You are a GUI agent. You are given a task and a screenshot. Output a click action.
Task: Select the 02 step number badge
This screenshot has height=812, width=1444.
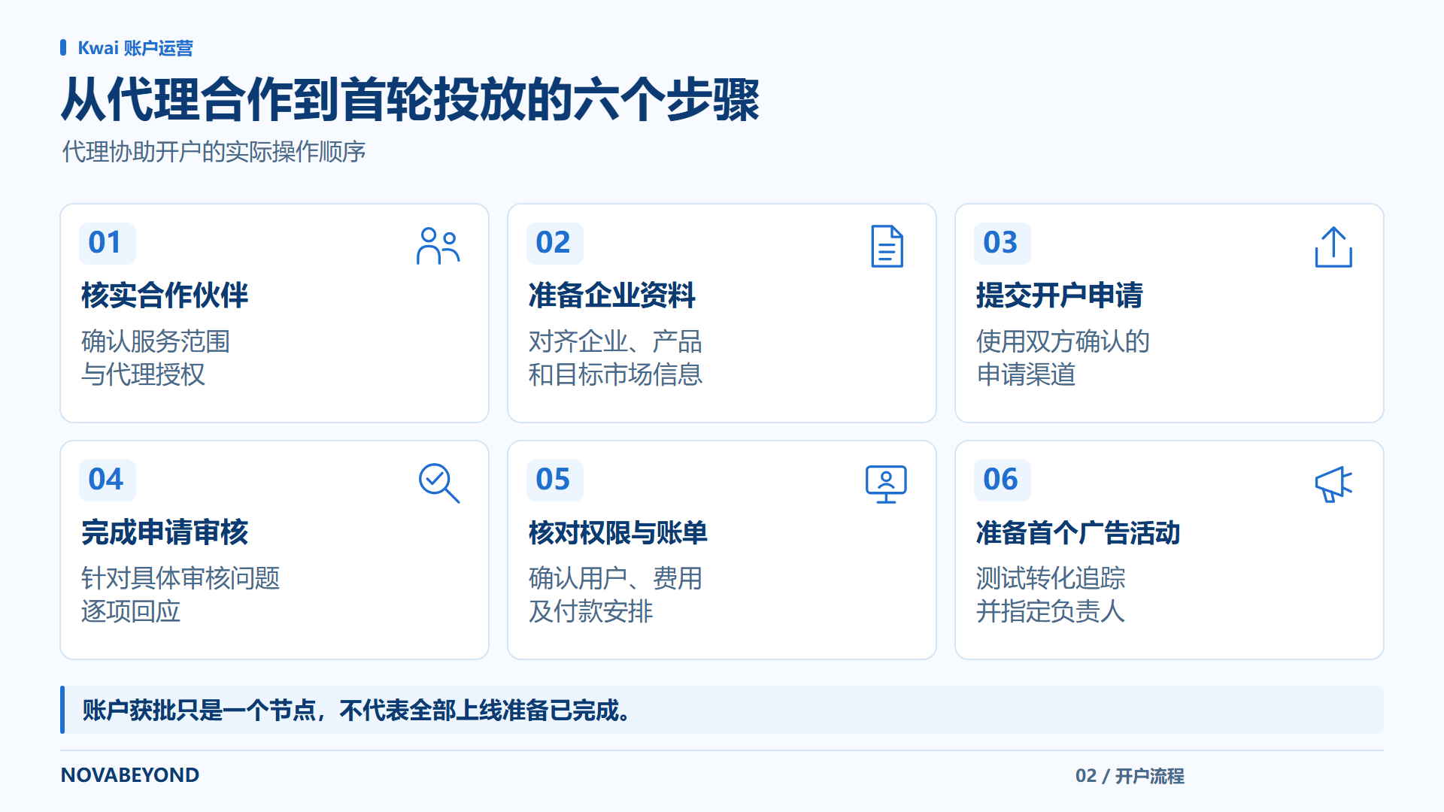[x=554, y=243]
